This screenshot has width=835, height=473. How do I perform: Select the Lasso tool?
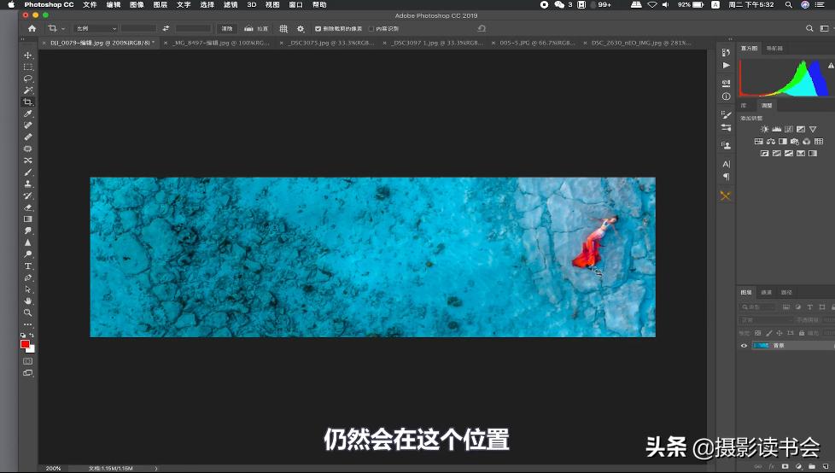pos(27,79)
